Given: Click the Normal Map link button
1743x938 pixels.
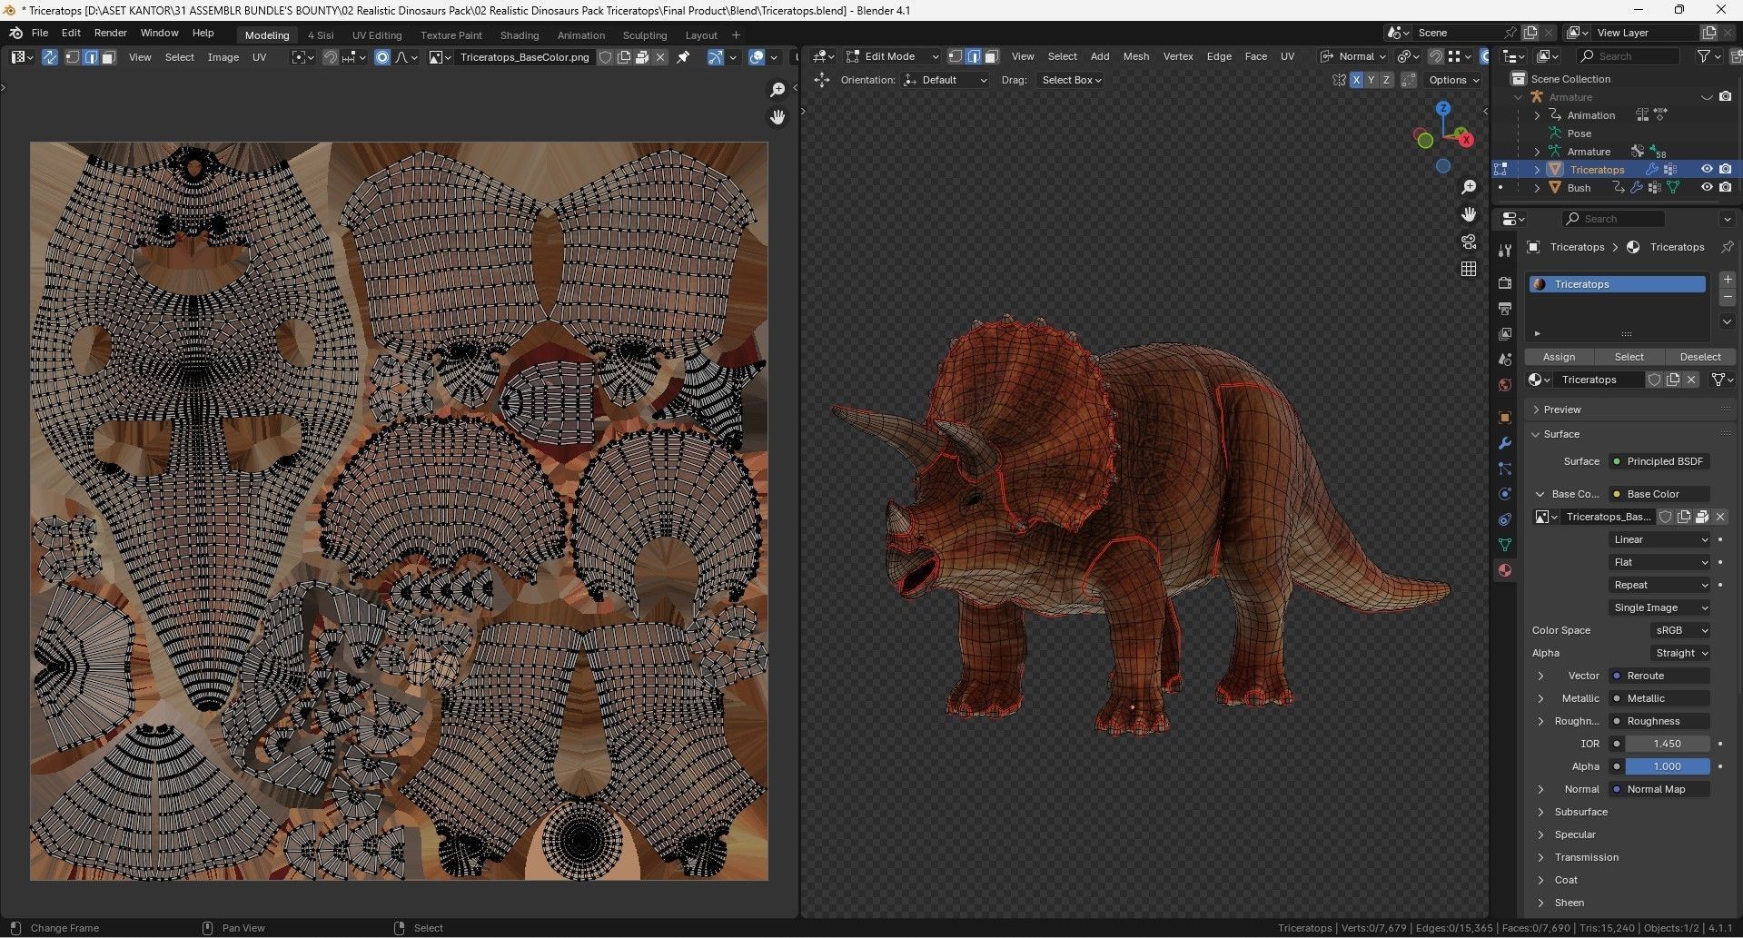Looking at the screenshot, I should coord(1660,789).
